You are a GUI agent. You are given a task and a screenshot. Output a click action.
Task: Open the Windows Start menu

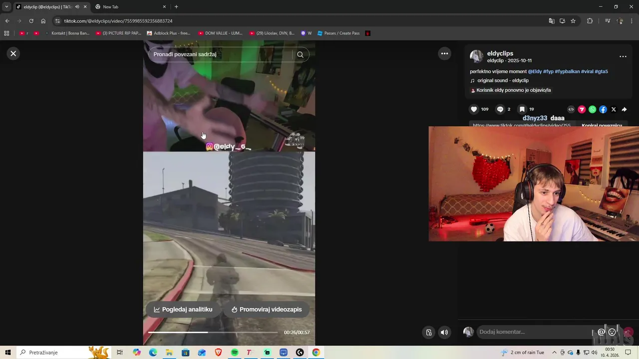coord(7,353)
